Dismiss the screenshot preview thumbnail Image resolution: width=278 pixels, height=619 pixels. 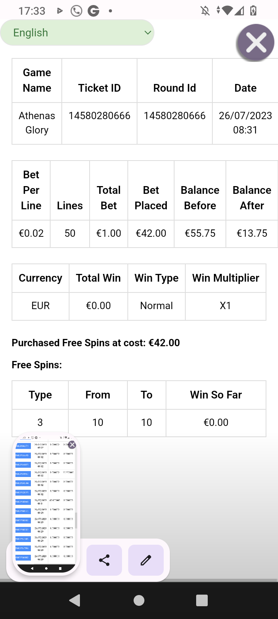[x=72, y=445]
